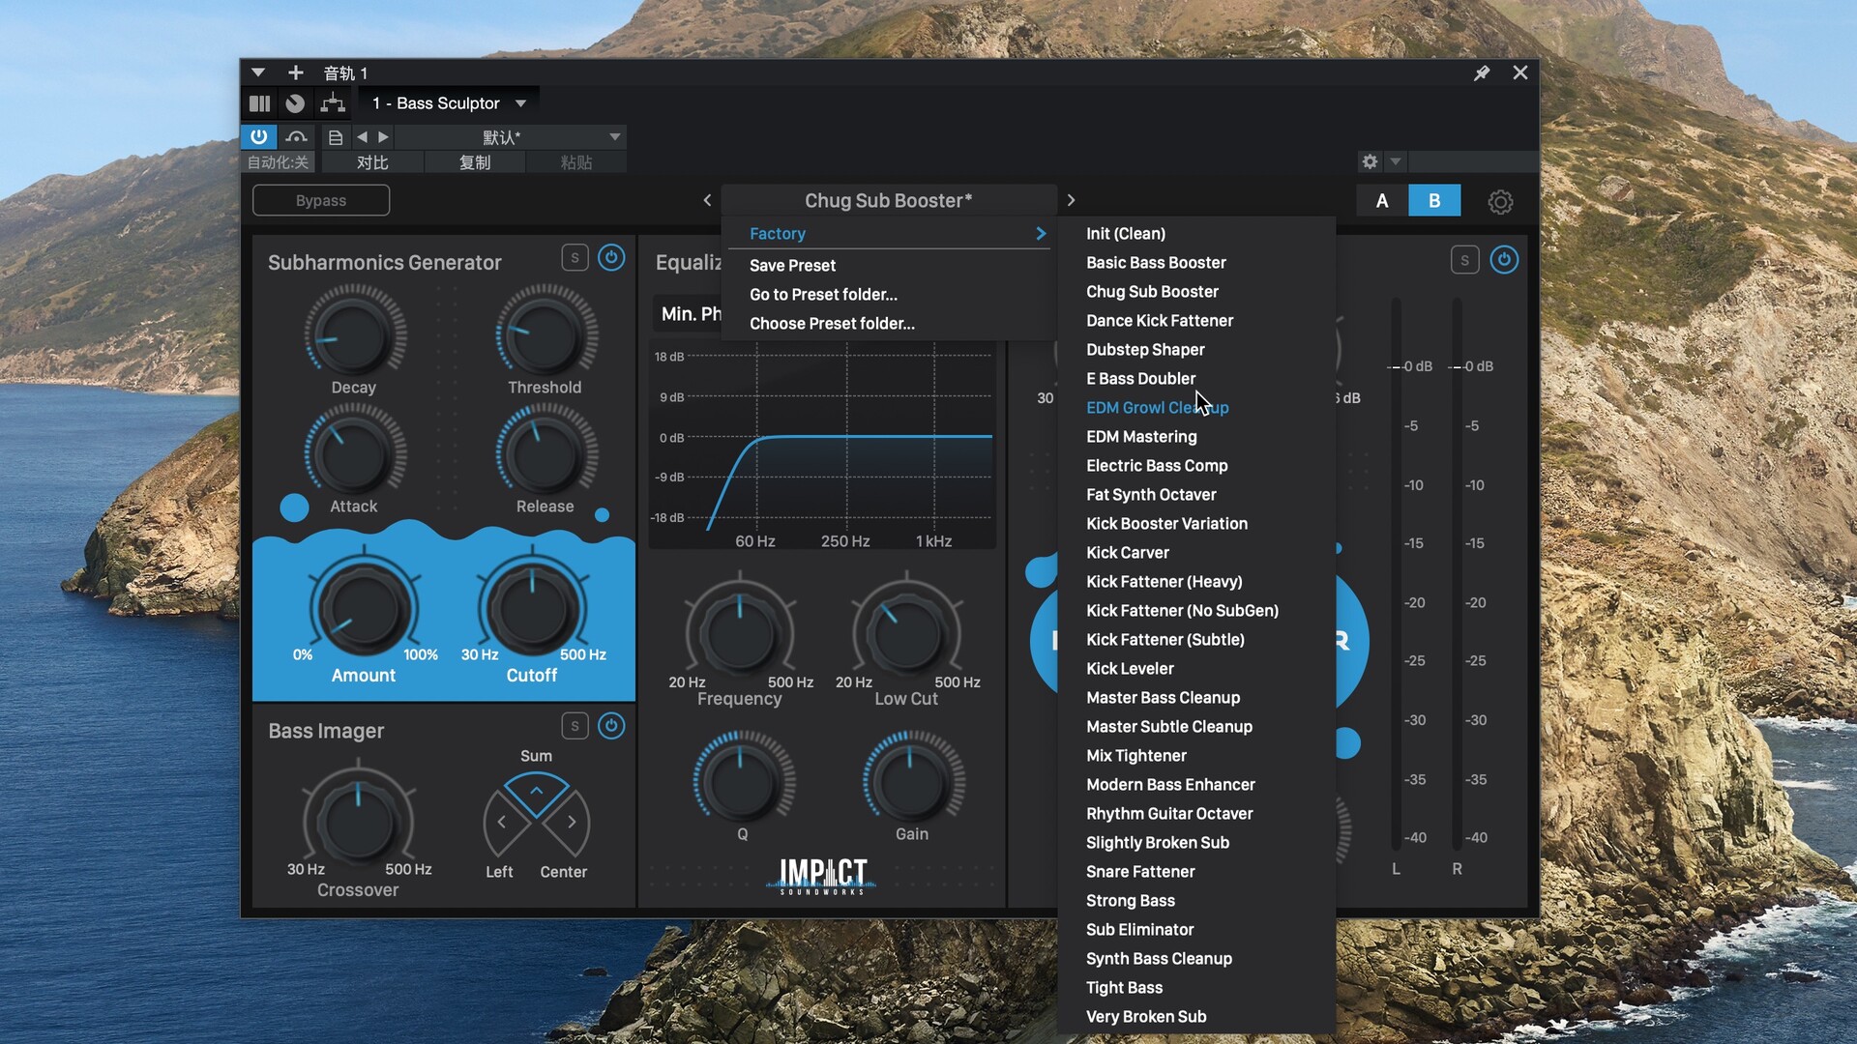1857x1044 pixels.
Task: Switch to state B
Action: [x=1434, y=201]
